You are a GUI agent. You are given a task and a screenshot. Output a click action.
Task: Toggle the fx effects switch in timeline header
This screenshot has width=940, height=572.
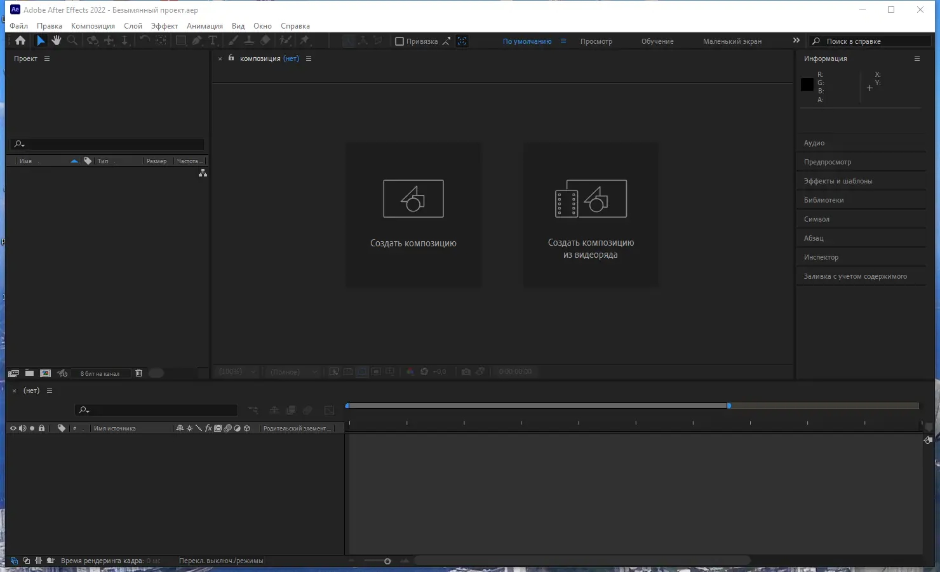point(208,429)
